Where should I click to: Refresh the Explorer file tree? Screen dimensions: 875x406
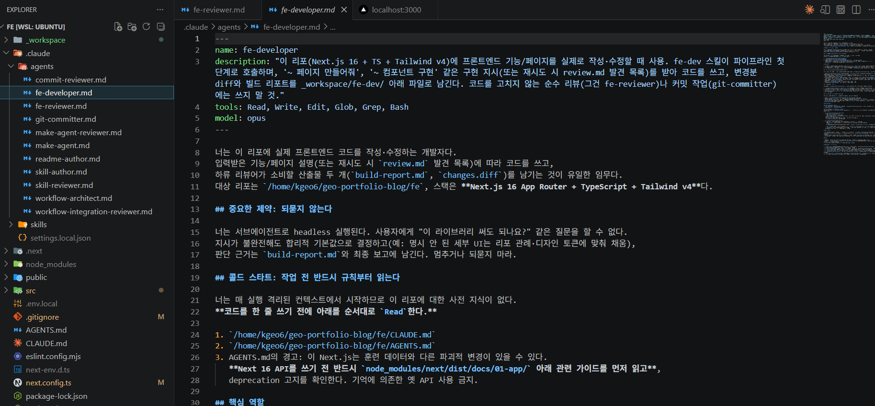coord(147,27)
